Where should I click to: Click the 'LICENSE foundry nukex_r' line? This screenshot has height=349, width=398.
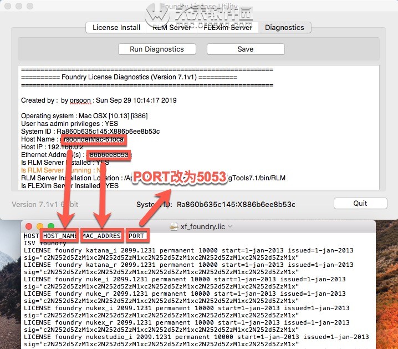click(187, 322)
